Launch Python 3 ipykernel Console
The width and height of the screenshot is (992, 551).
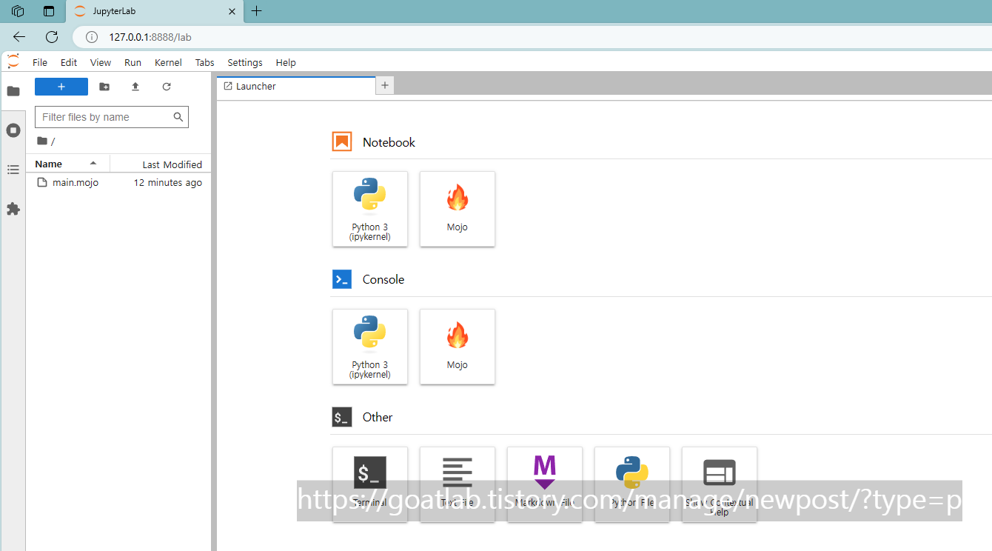[x=370, y=347]
